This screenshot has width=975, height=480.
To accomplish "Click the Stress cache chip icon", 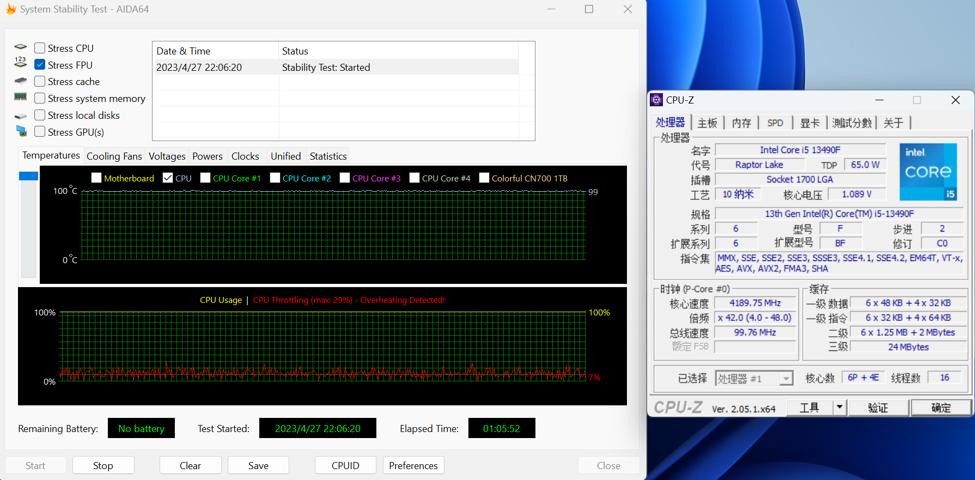I will pyautogui.click(x=21, y=81).
